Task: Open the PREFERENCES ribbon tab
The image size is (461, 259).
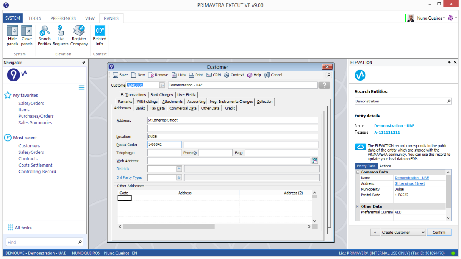Action: click(x=63, y=18)
